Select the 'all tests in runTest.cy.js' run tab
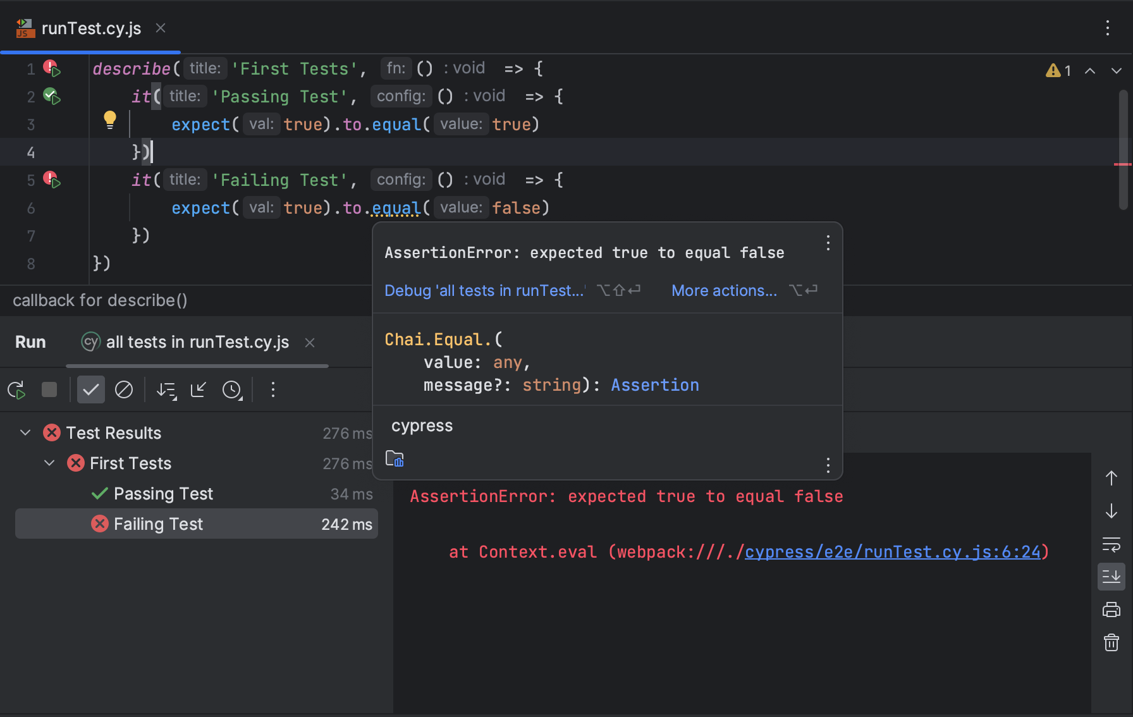The width and height of the screenshot is (1133, 717). 197,342
